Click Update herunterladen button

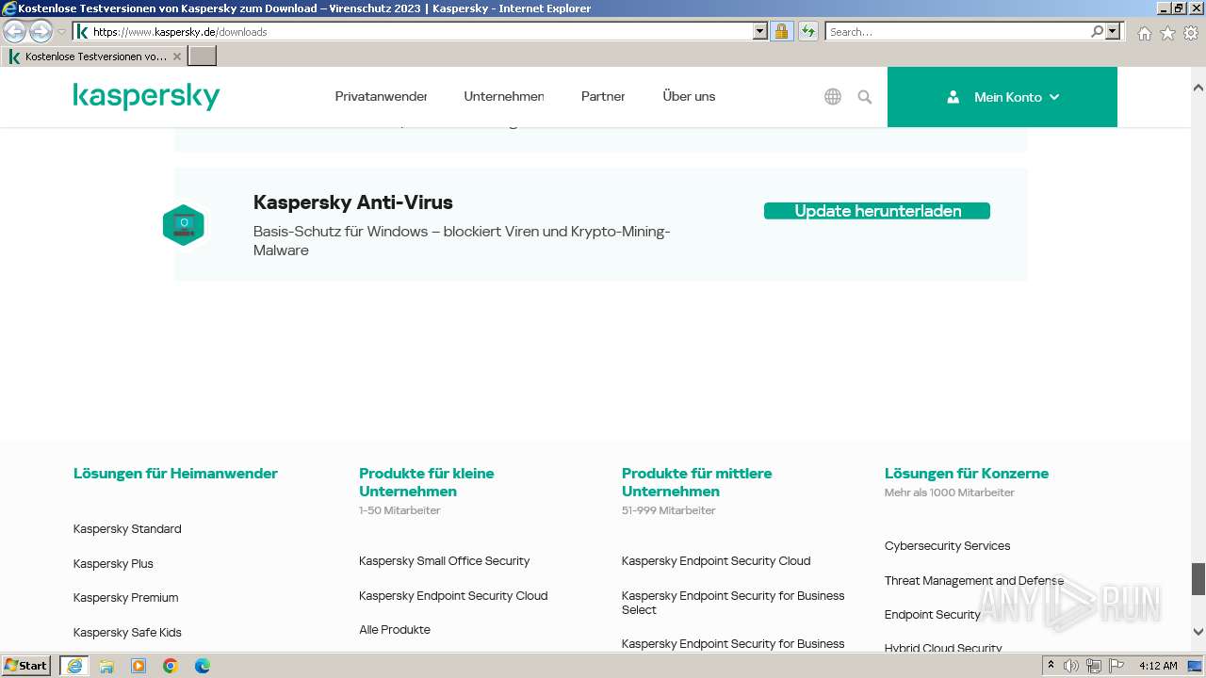coord(877,211)
